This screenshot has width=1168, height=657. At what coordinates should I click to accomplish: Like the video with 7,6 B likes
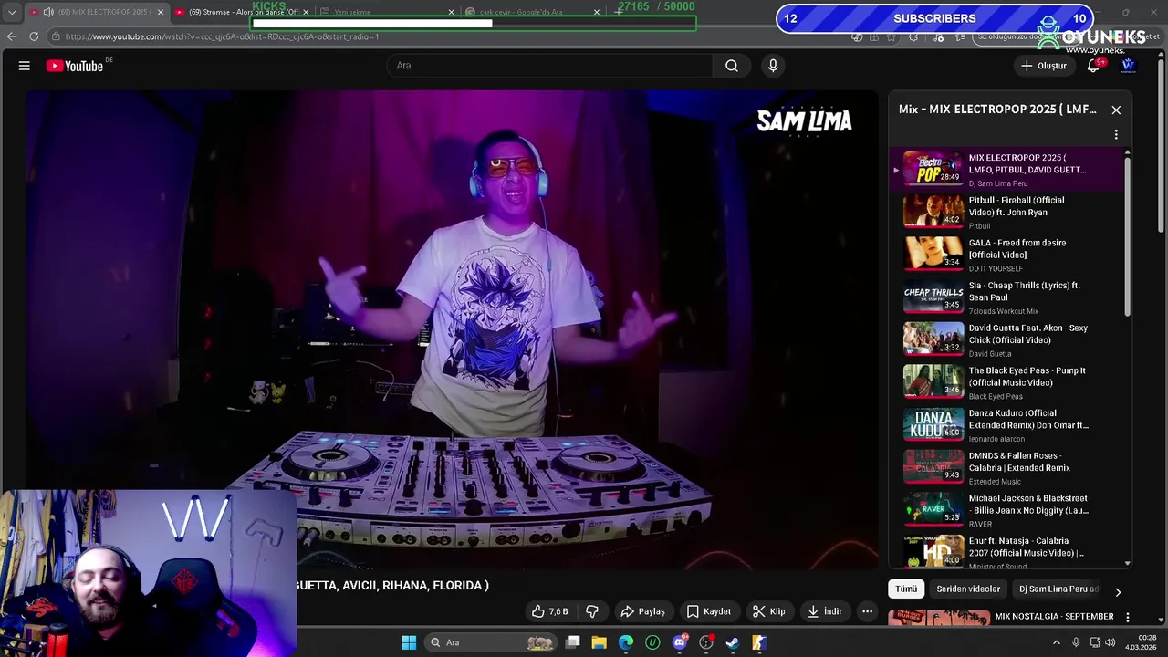tap(550, 611)
